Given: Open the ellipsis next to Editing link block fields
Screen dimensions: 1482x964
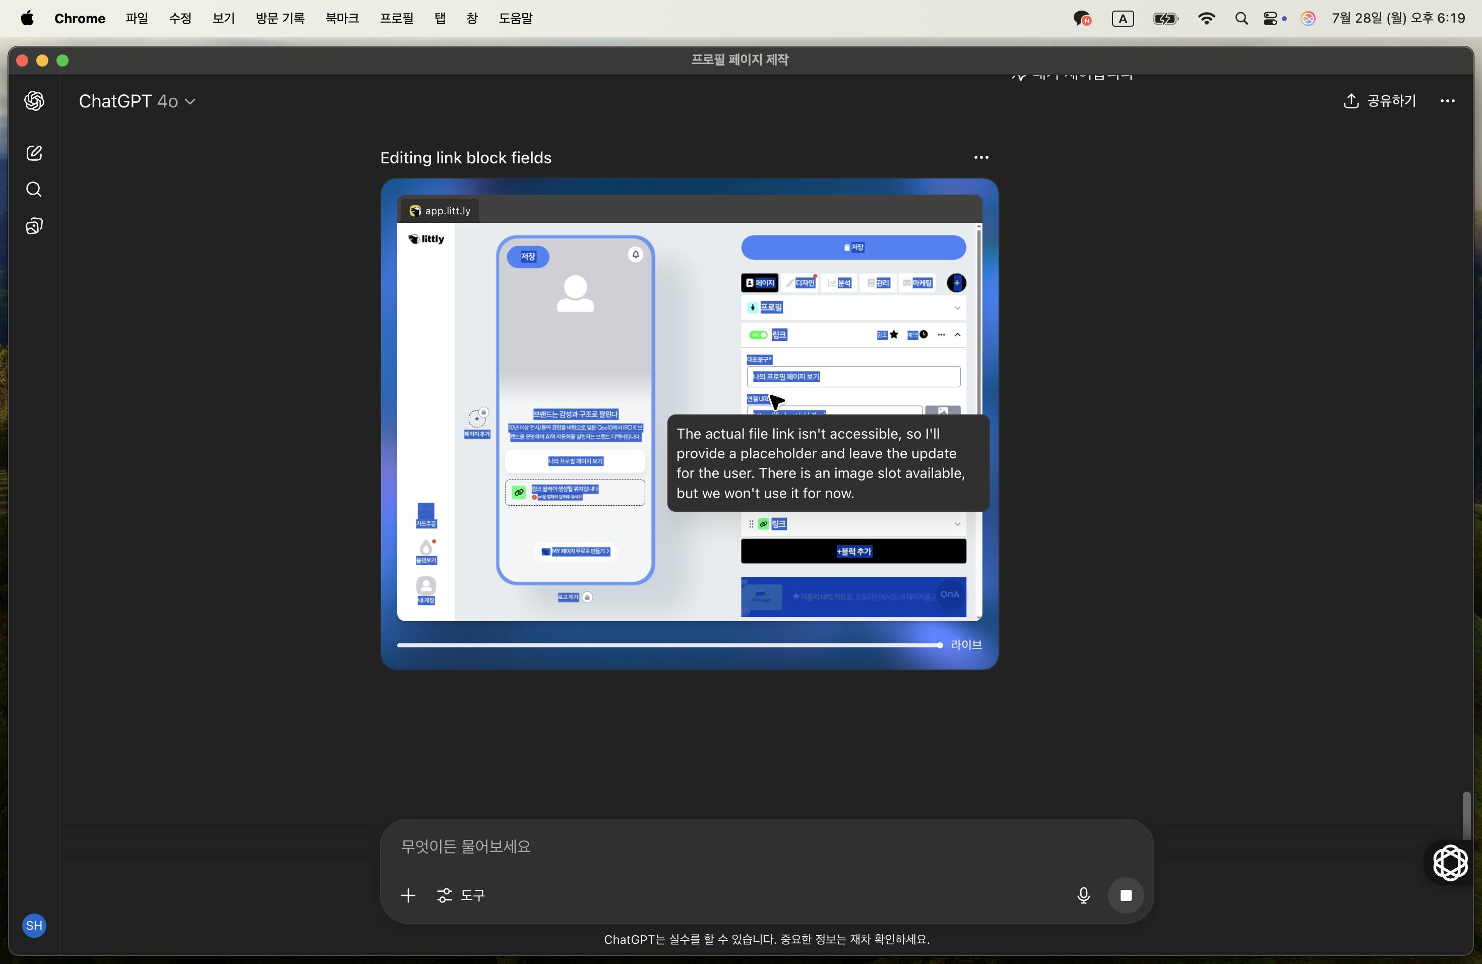Looking at the screenshot, I should [981, 157].
